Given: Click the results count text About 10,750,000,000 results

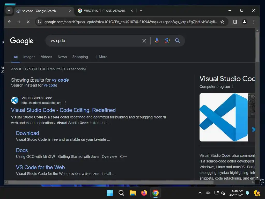Looking at the screenshot, I should (x=48, y=69).
